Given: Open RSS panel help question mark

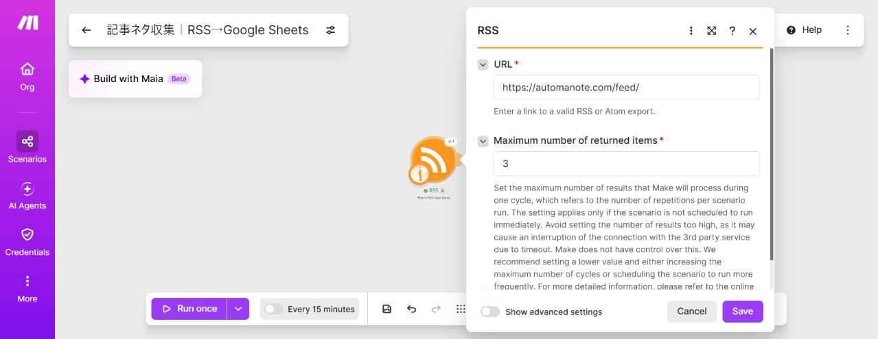Looking at the screenshot, I should click(x=732, y=31).
